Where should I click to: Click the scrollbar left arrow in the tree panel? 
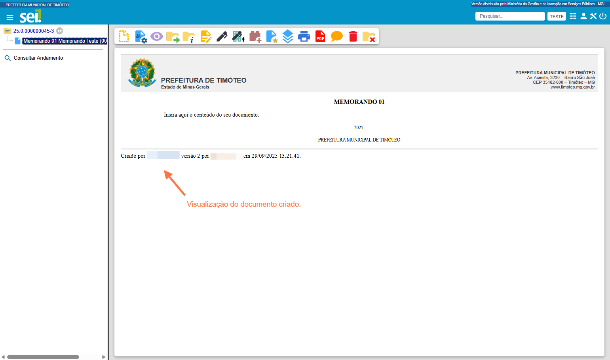(x=3, y=357)
